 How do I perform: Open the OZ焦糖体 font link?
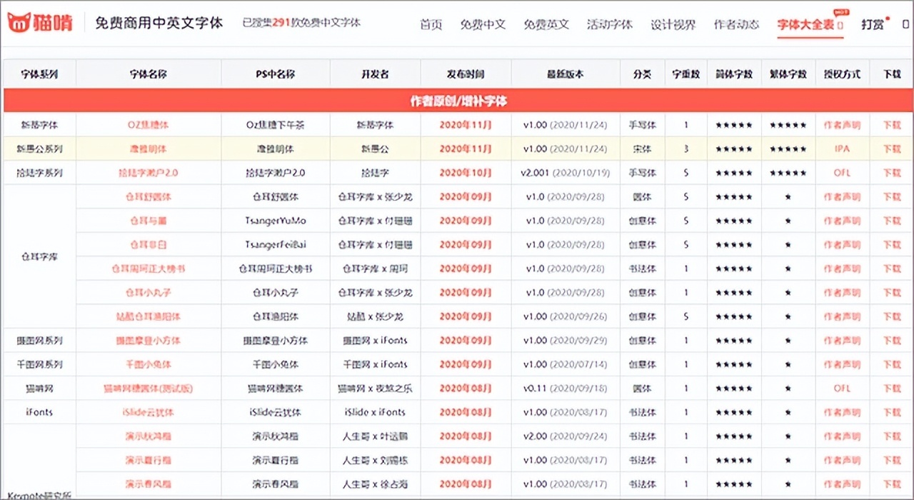point(149,125)
